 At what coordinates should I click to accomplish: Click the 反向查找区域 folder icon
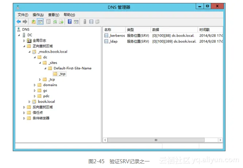point(29,107)
